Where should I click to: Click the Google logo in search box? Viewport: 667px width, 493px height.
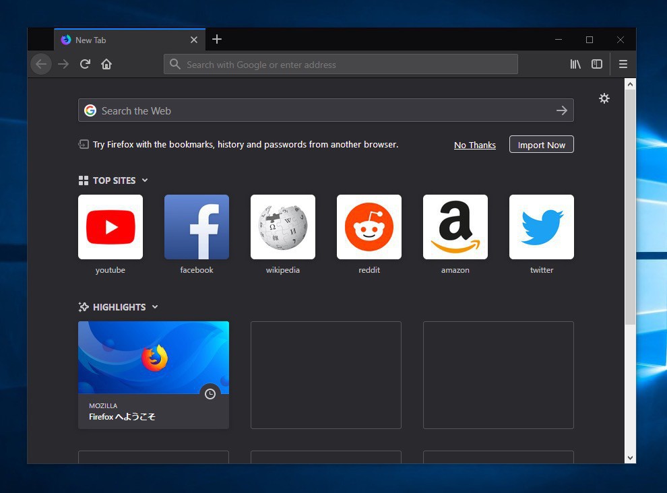(x=90, y=110)
